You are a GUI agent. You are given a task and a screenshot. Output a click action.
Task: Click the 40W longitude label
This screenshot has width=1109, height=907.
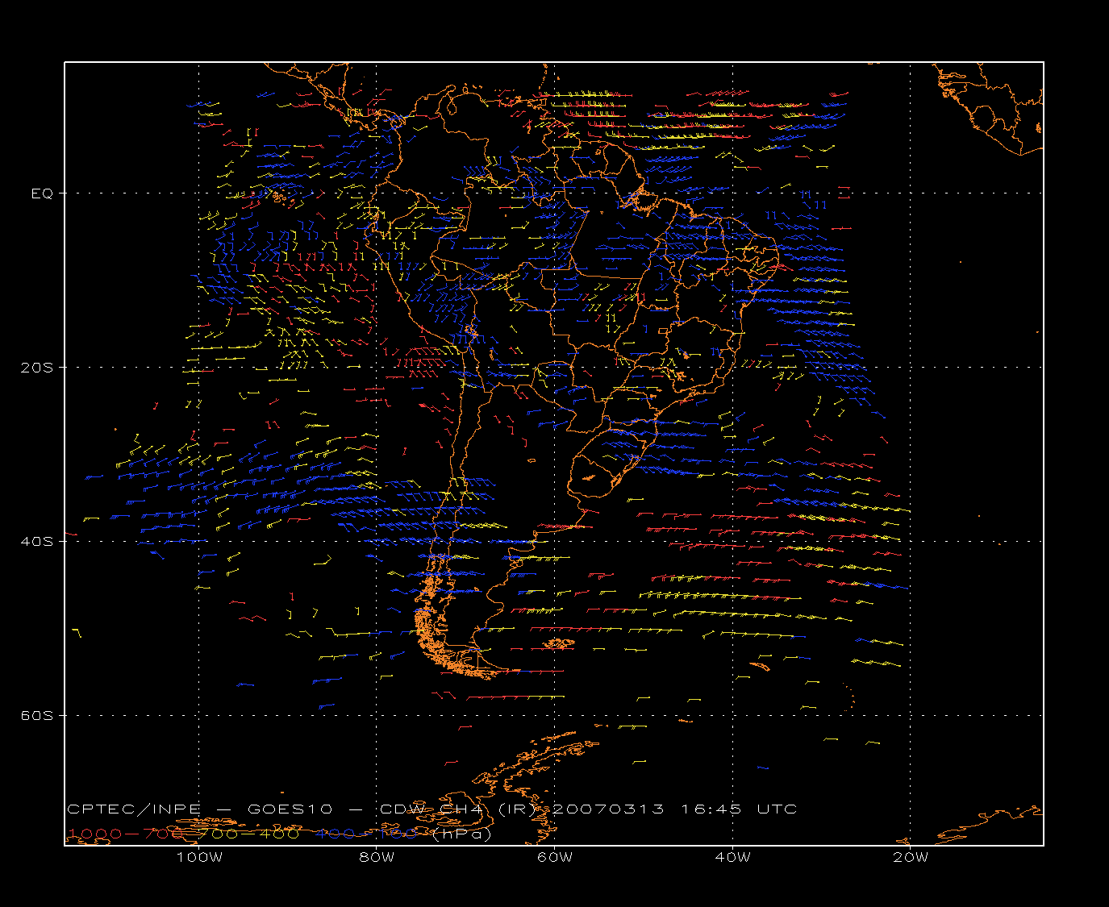tap(732, 857)
